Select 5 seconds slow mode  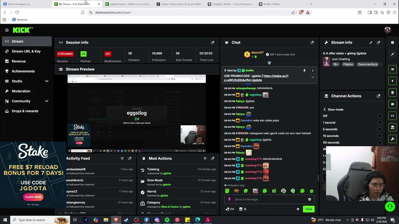pyautogui.click(x=379, y=129)
